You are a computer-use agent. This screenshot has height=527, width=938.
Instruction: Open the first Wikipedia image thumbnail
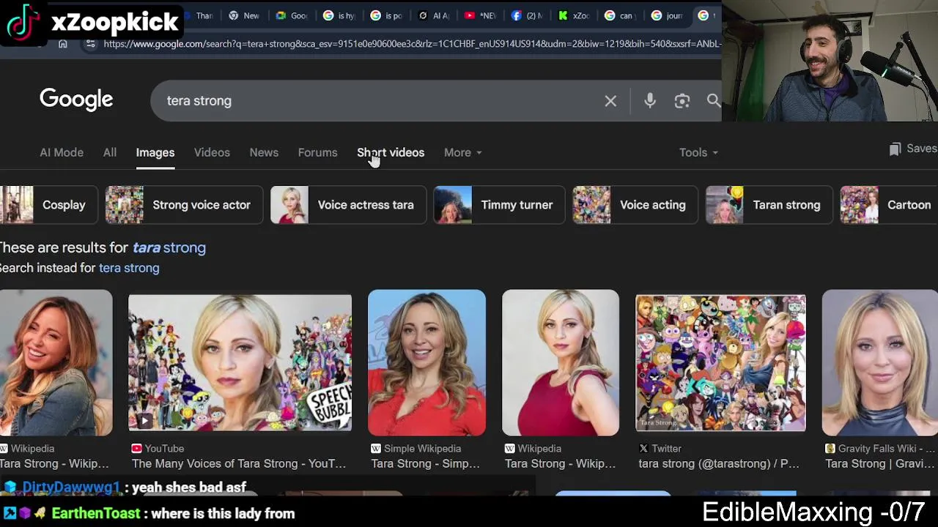coord(56,363)
